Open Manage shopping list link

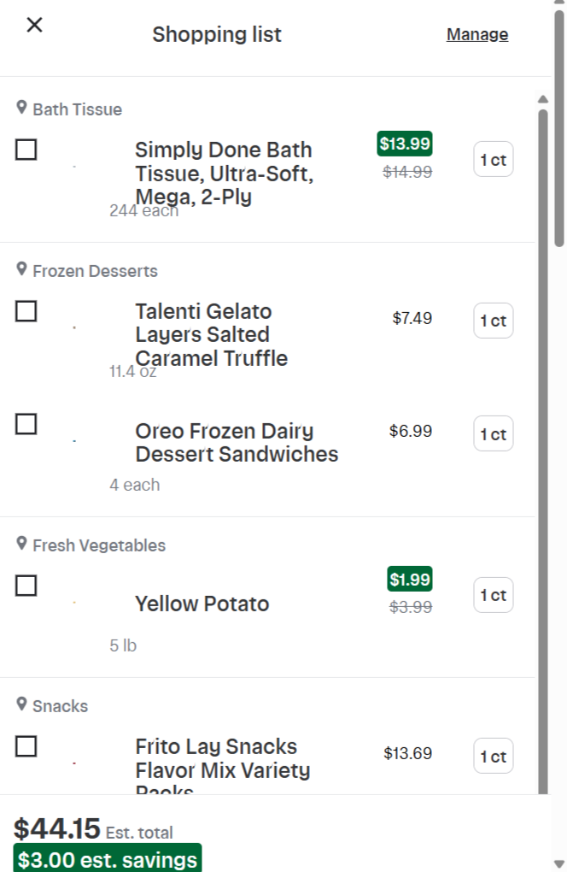(x=477, y=34)
